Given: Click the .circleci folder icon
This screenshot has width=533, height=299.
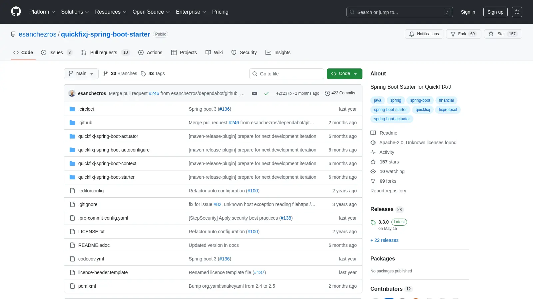Looking at the screenshot, I should 72,109.
